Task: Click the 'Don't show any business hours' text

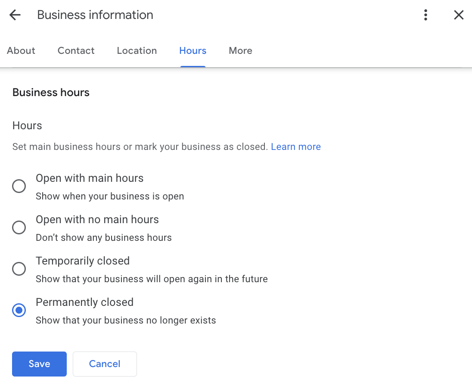Action: (x=104, y=238)
